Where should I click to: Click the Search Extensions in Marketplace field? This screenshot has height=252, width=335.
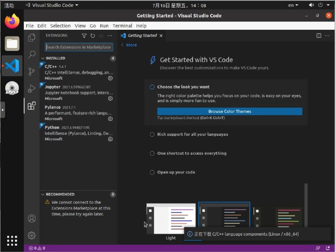[x=79, y=47]
